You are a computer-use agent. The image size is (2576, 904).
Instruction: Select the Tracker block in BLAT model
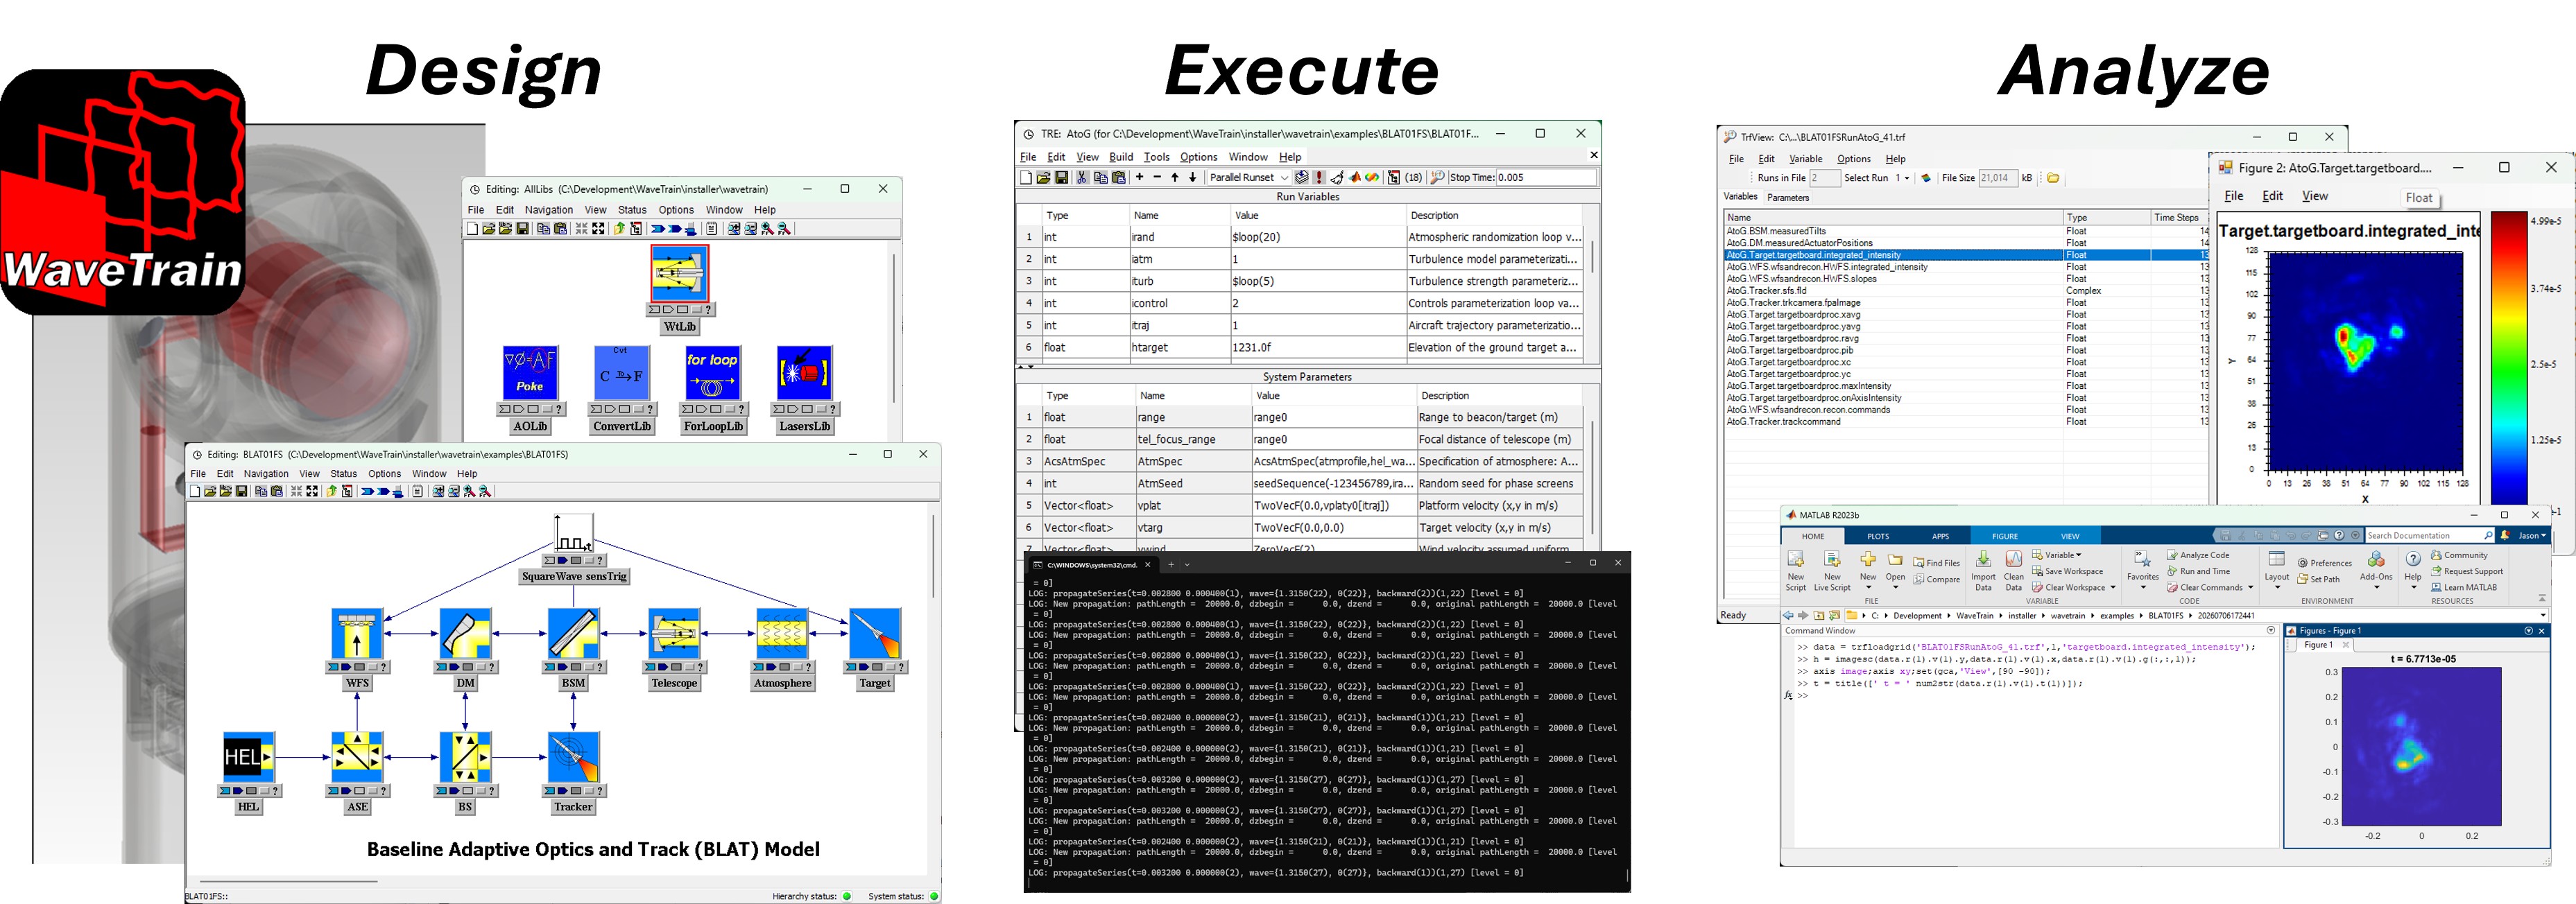573,757
